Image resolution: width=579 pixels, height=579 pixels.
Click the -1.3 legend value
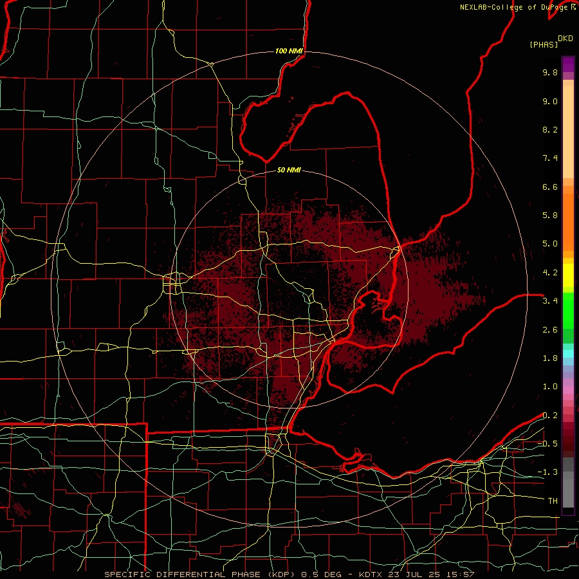point(547,472)
